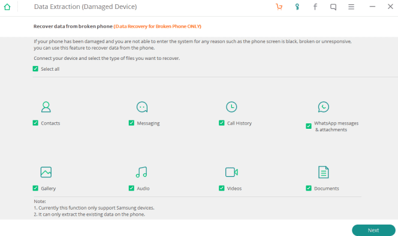Click the Videos camera icon
Screen dimensions: 398x236
[x=231, y=172]
